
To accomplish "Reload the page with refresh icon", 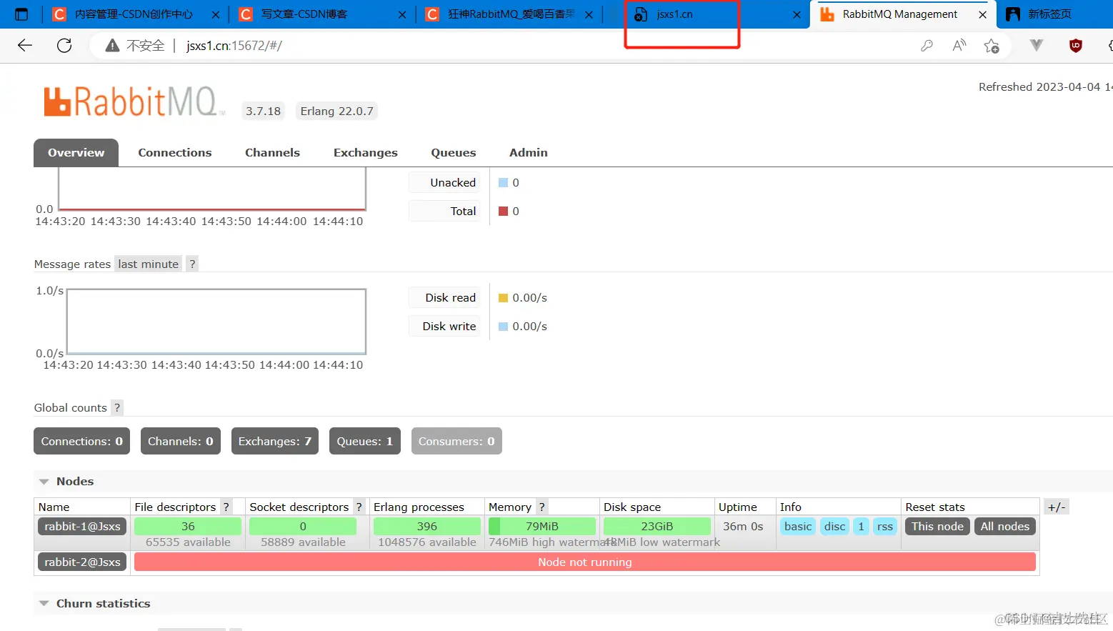I will pyautogui.click(x=64, y=46).
